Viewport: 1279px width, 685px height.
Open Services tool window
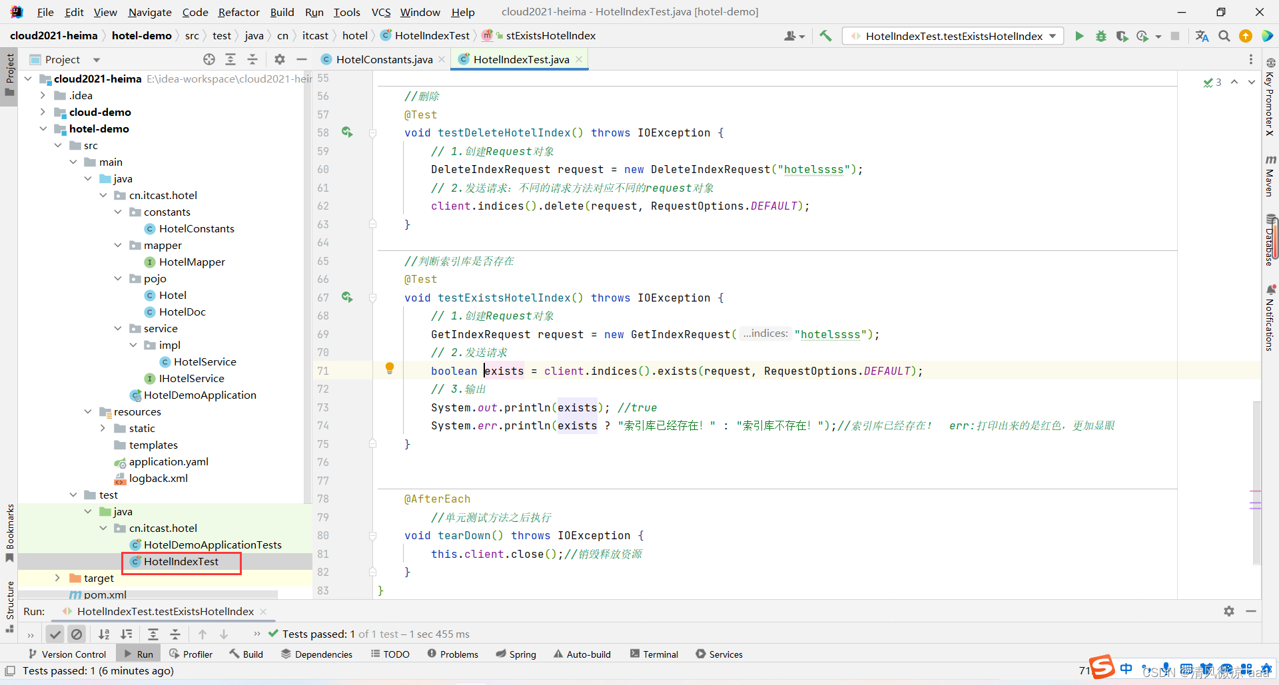coord(719,654)
